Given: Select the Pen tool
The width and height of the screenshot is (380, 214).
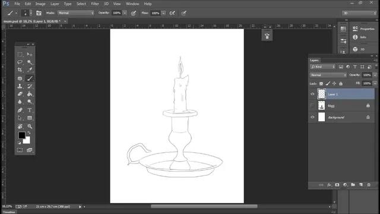Looking at the screenshot, I should pos(20,110).
